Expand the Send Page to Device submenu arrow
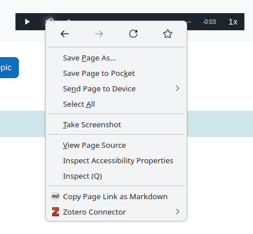Screen dimensions: 253x234 [177, 88]
